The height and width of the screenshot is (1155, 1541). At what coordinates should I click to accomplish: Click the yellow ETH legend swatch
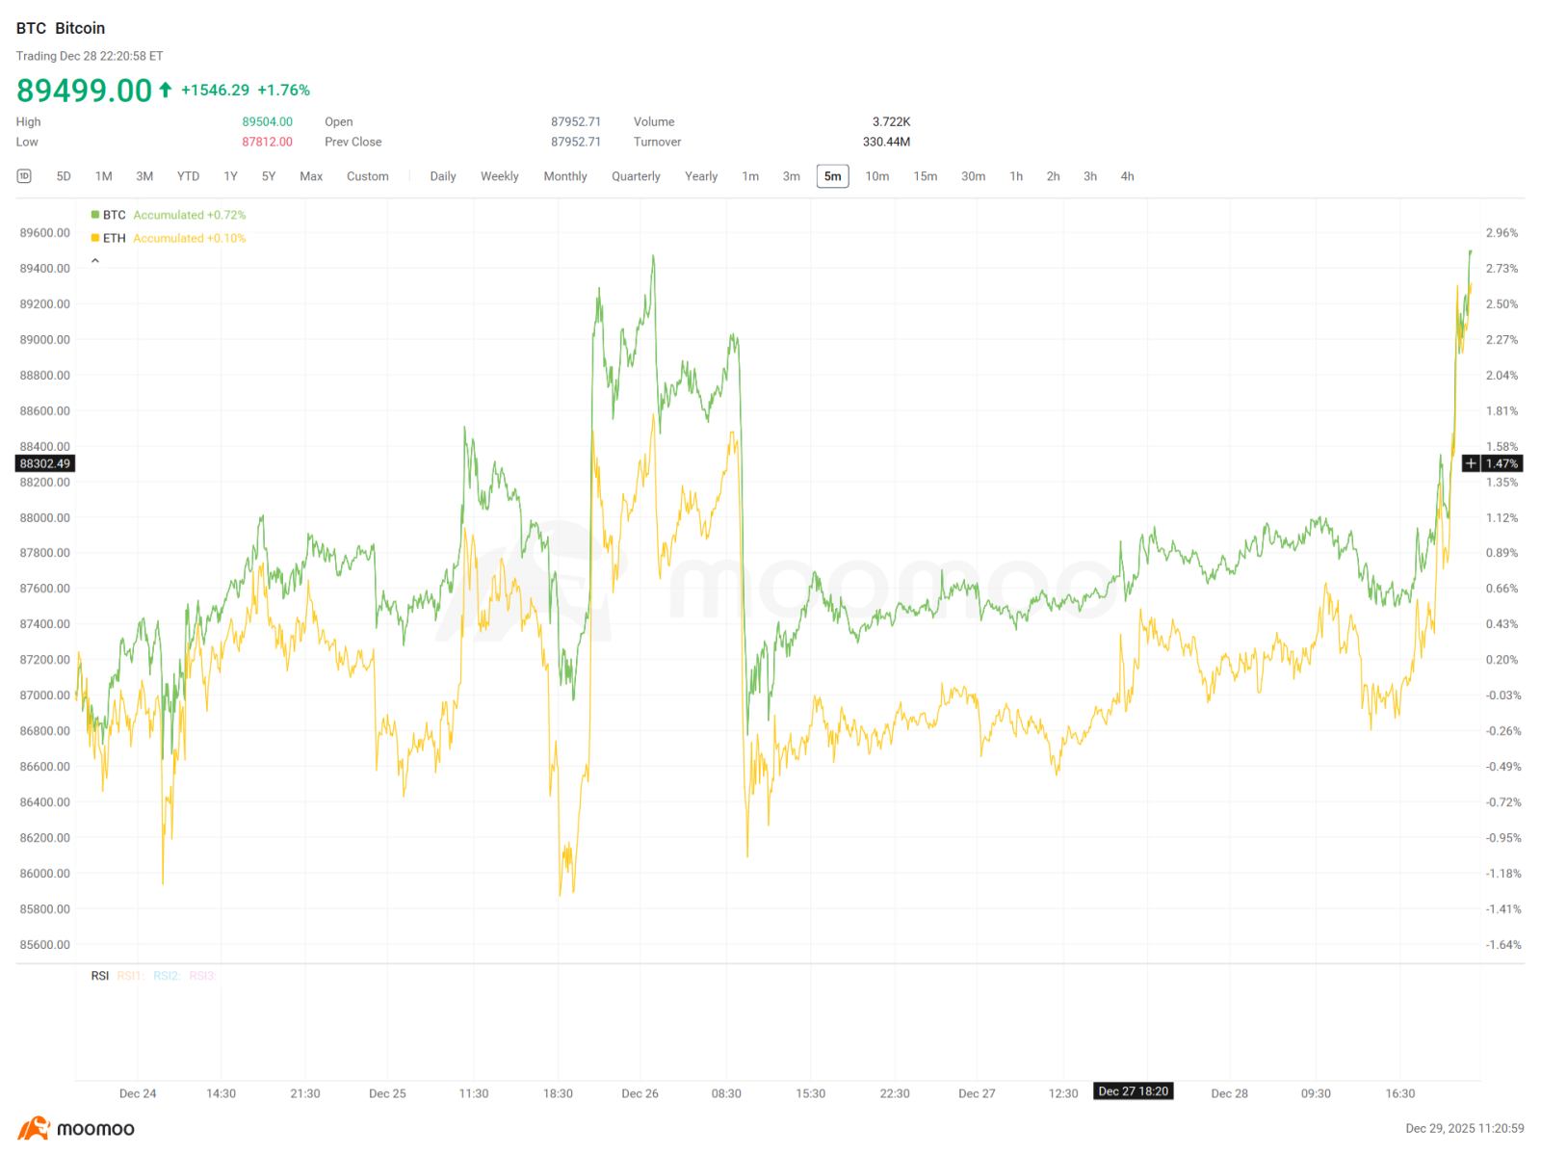[93, 238]
